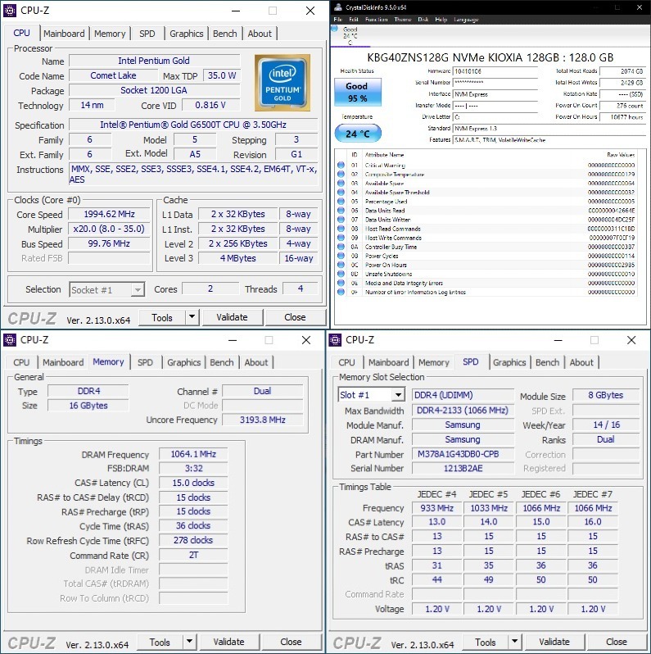Click the Multiplier value x20.0 (8.0 - 35.0)
651x654 pixels.
(x=109, y=229)
